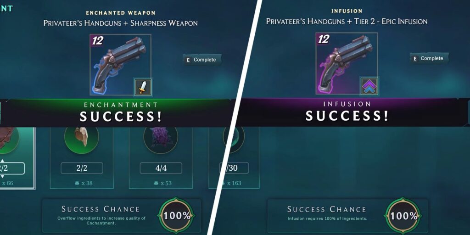The image size is (470, 235).
Task: Click the purple chevron Epic Infusion icon
Action: click(369, 86)
